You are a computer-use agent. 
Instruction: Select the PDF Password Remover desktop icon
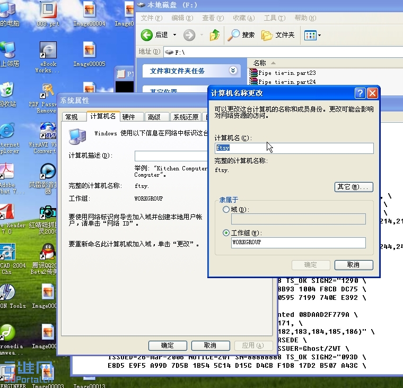46,98
